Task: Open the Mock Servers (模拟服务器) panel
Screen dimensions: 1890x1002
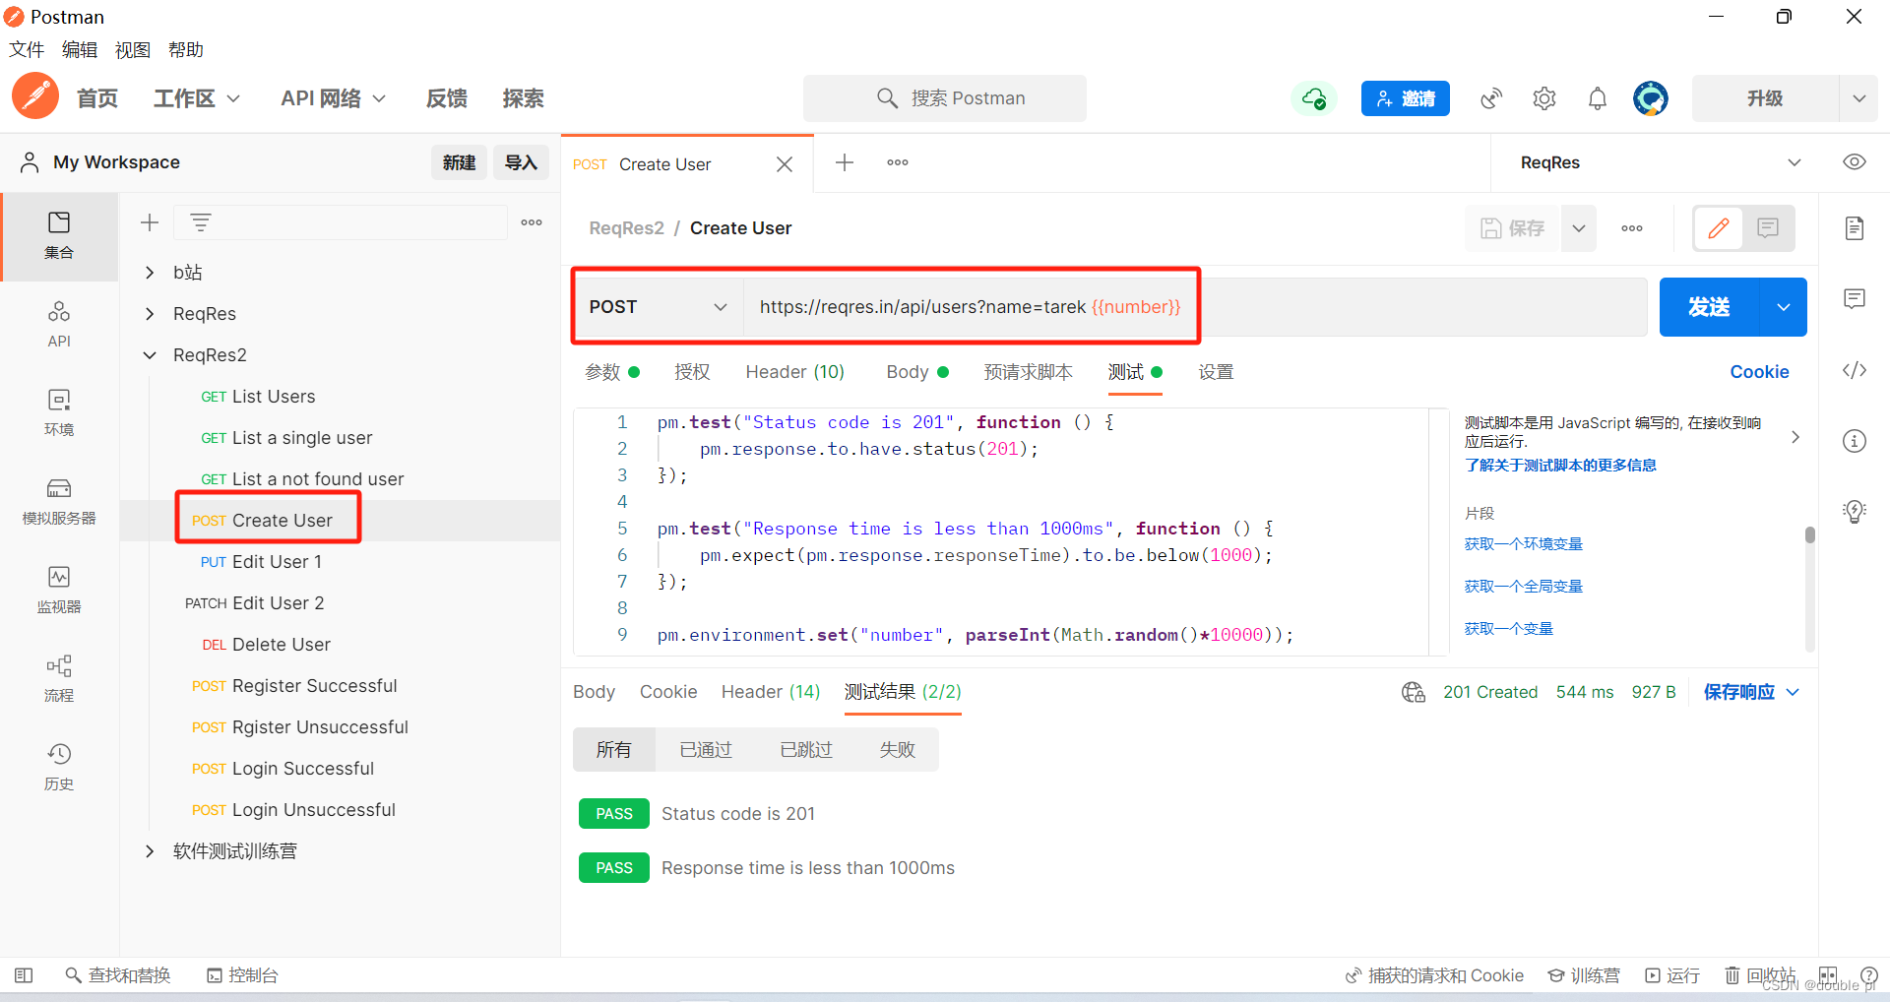Action: pyautogui.click(x=59, y=502)
